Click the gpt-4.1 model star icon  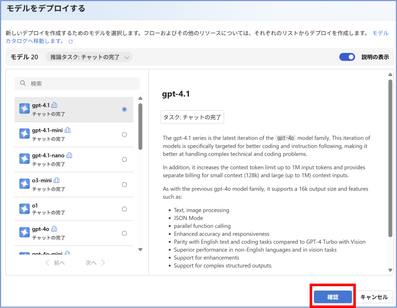coord(24,108)
